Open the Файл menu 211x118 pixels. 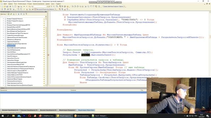pos(5,4)
